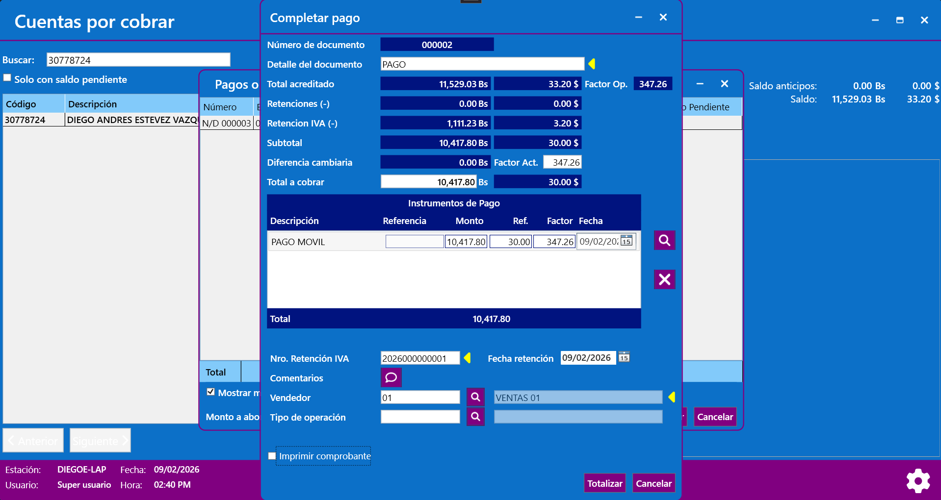
Task: Open the PAGO MOVIL row date picker
Action: [626, 241]
